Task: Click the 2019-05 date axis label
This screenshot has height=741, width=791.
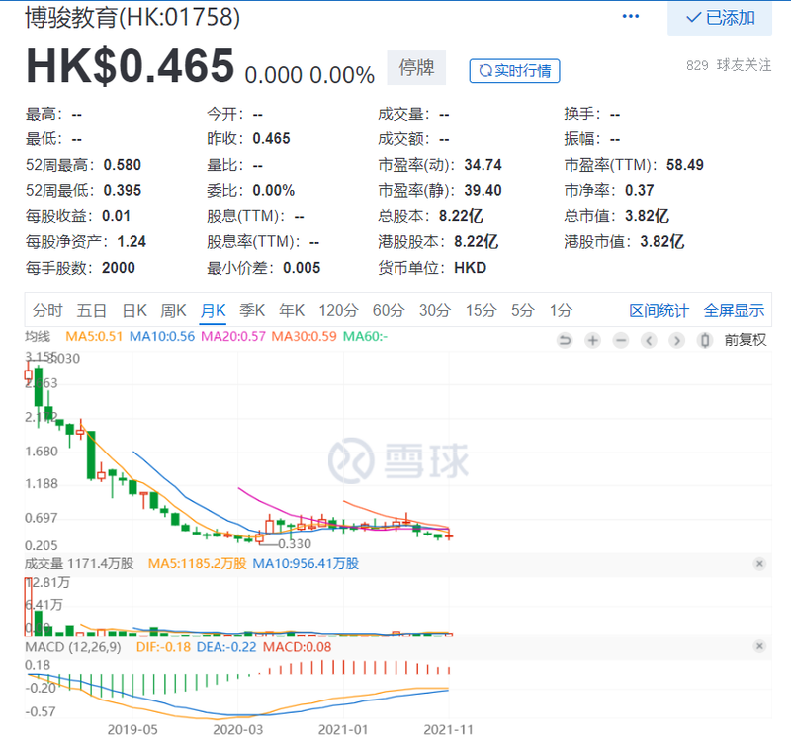Action: tap(132, 729)
